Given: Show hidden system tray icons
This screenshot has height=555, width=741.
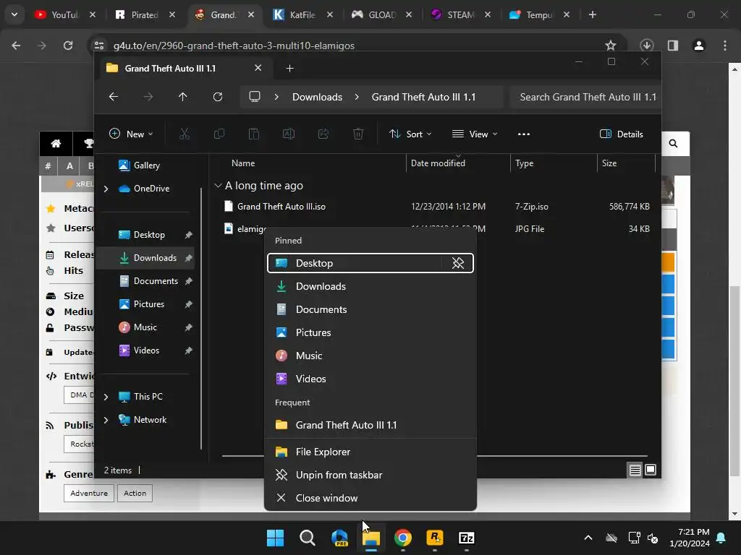Looking at the screenshot, I should click(588, 538).
